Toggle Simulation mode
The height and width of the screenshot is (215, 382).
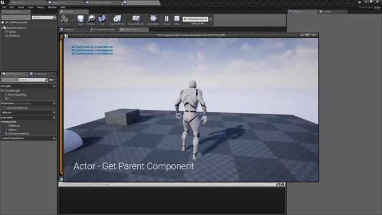pyautogui.click(x=153, y=20)
